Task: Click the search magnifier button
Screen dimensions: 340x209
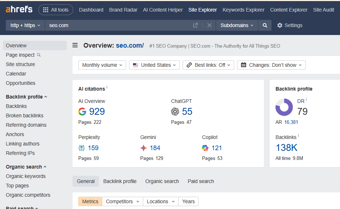Action: point(265,25)
